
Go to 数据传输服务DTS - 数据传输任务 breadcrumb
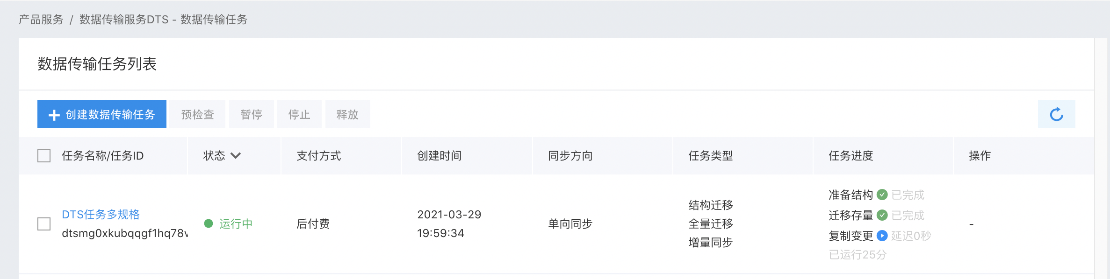pos(163,20)
